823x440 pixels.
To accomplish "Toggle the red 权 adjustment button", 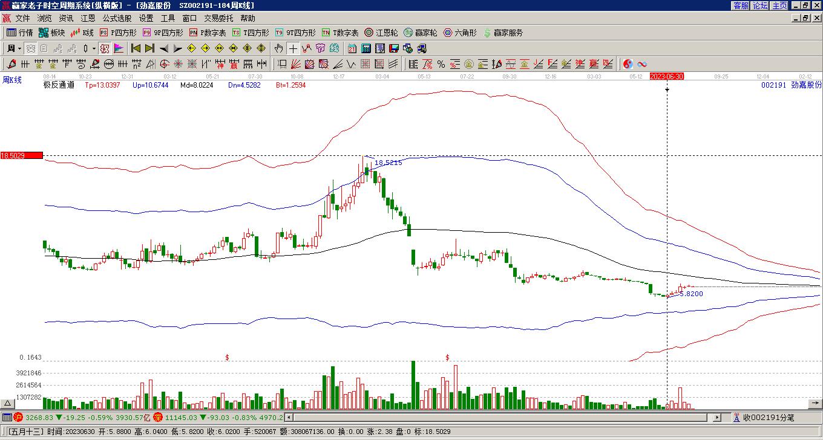I will click(x=105, y=48).
